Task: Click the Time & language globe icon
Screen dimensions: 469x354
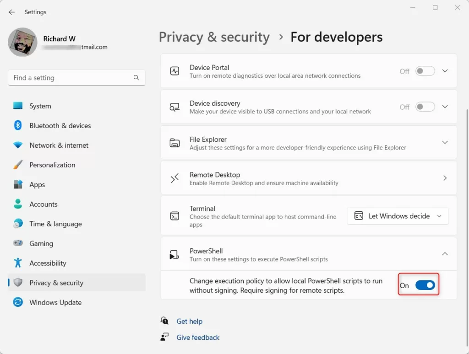Action: click(18, 224)
